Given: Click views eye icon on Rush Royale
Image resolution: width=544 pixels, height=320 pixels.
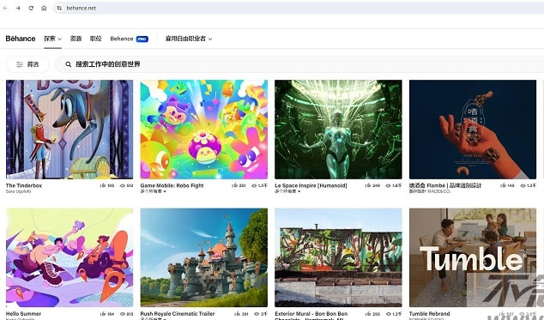Looking at the screenshot, I should [257, 314].
